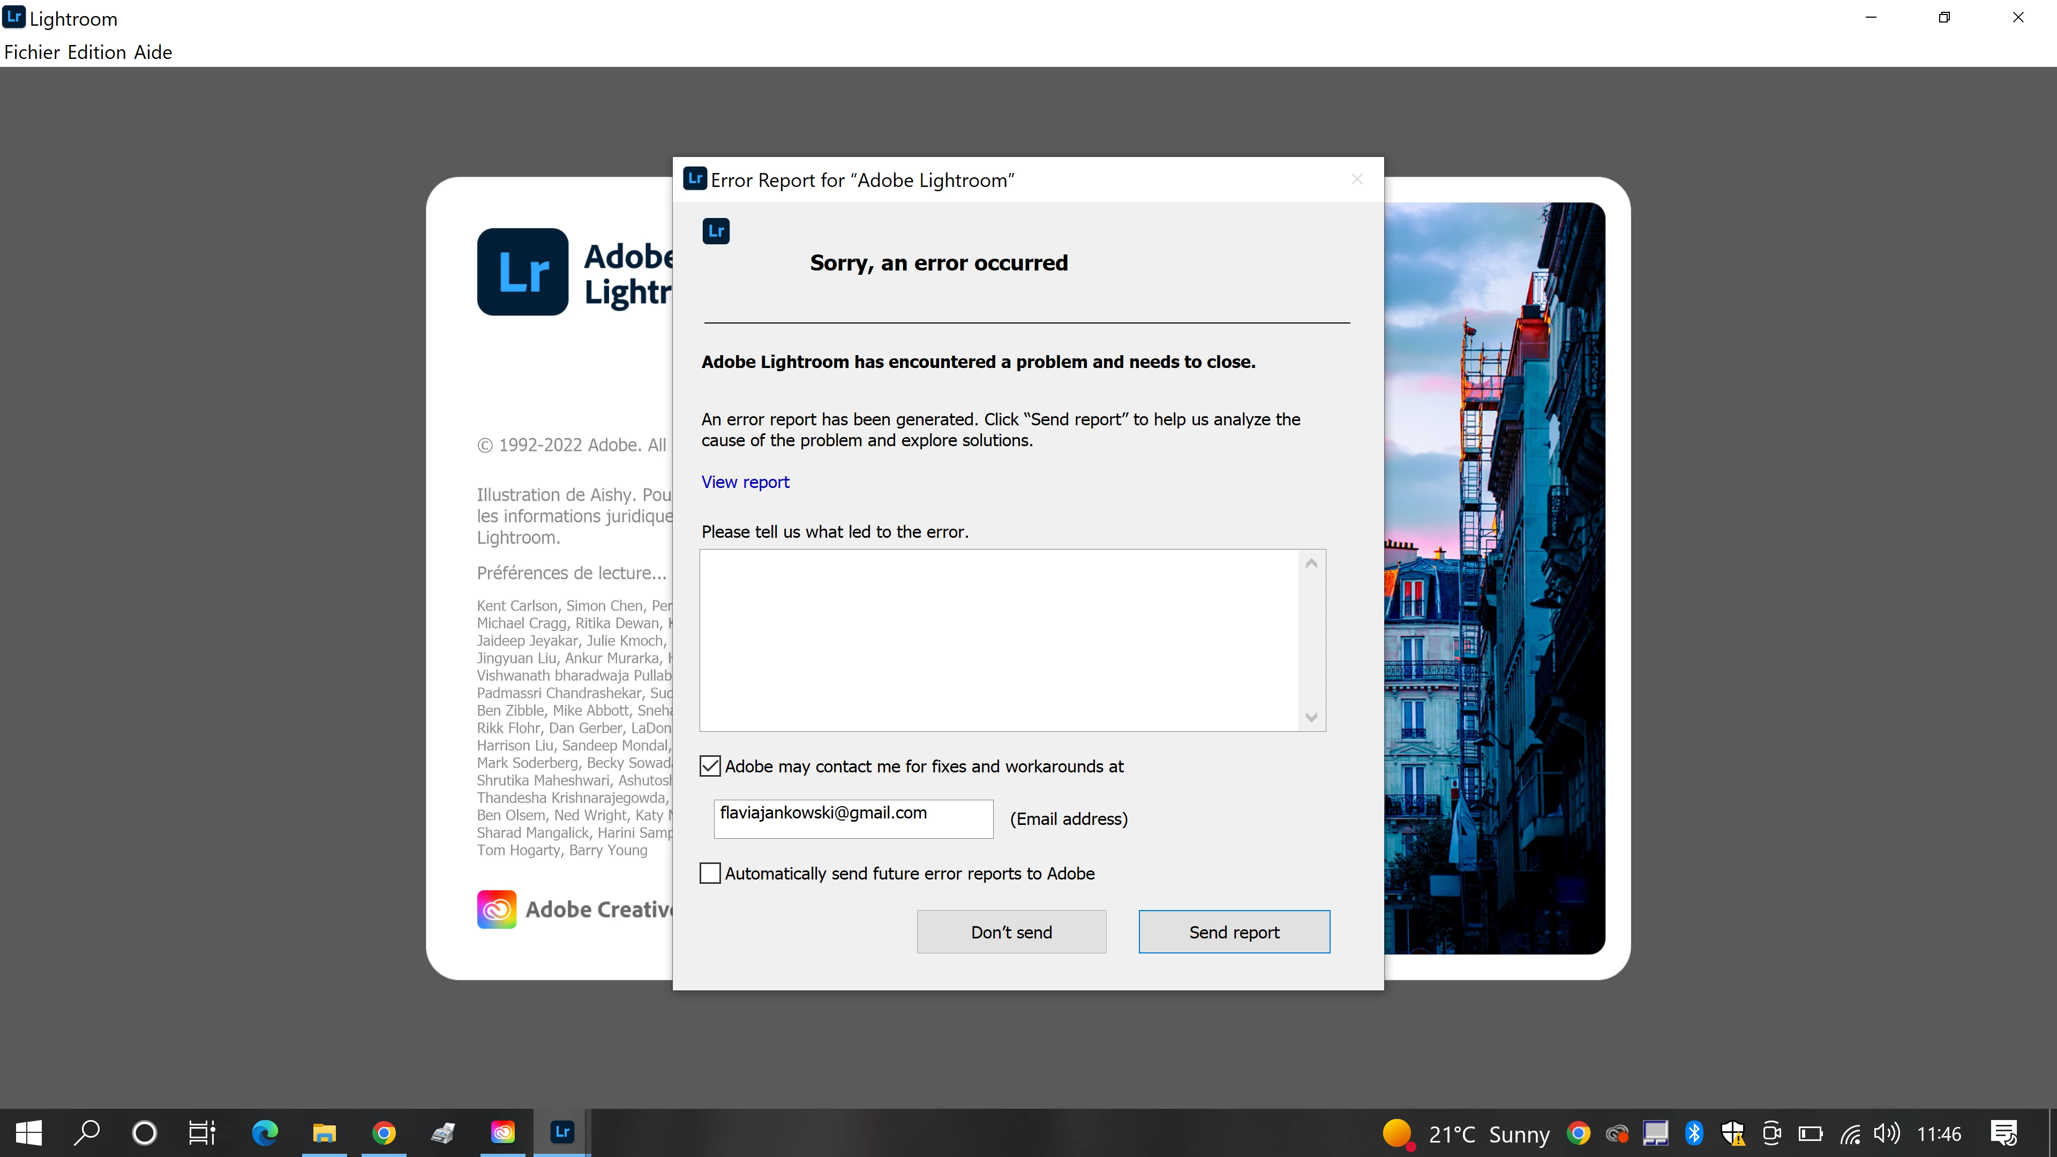Viewport: 2057px width, 1157px height.
Task: Click 'Tom Hogarty, Barry Young' credits line
Action: click(562, 850)
